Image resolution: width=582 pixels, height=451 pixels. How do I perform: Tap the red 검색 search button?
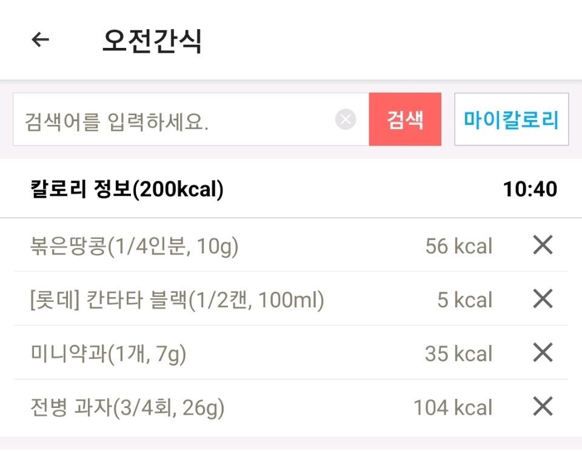pyautogui.click(x=405, y=119)
